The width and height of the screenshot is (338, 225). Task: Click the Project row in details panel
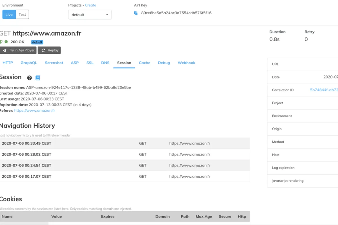(303, 103)
